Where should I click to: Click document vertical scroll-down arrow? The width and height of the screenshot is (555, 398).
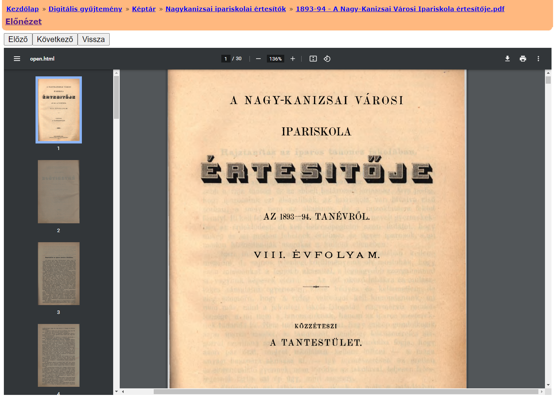[x=548, y=385]
